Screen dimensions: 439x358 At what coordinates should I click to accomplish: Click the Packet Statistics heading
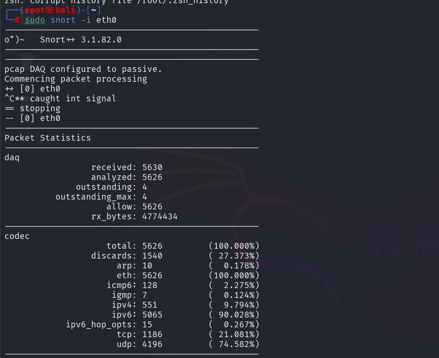tap(48, 138)
